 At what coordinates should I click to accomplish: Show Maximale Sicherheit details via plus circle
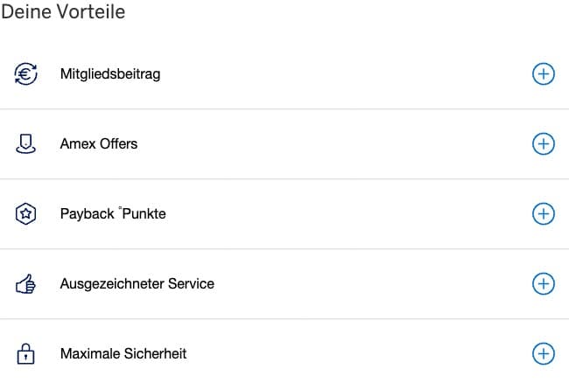(x=544, y=354)
